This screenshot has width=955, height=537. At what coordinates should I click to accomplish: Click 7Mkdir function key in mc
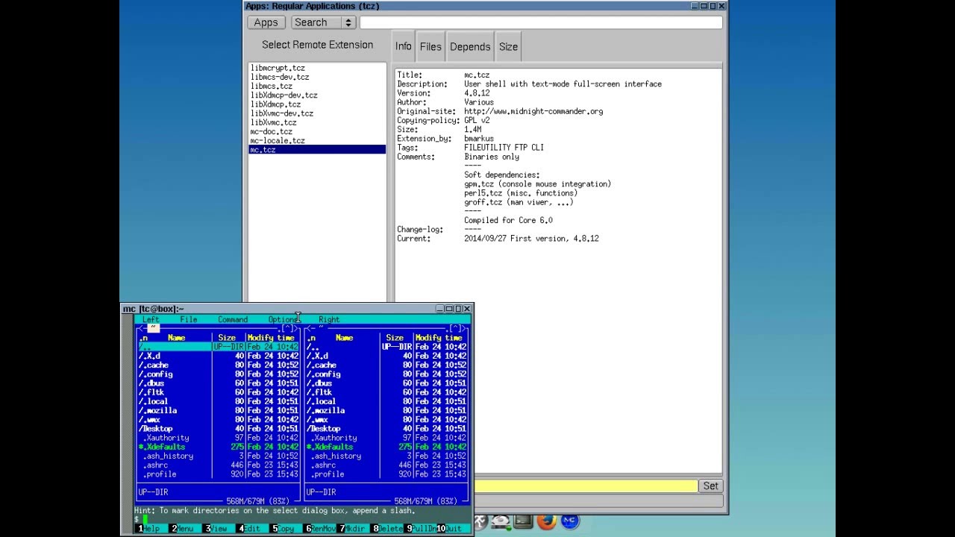pyautogui.click(x=353, y=528)
